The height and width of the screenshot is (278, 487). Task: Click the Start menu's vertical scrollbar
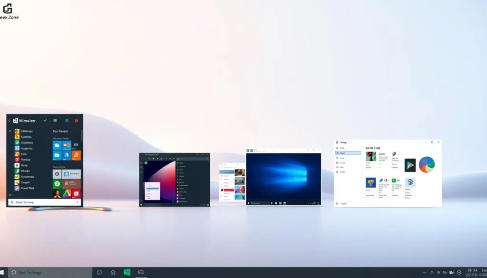click(x=82, y=135)
